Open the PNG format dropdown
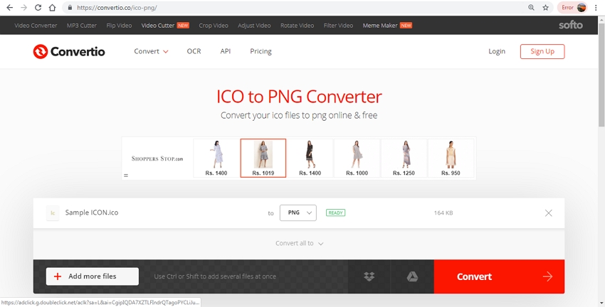The height and width of the screenshot is (307, 605). coord(298,212)
